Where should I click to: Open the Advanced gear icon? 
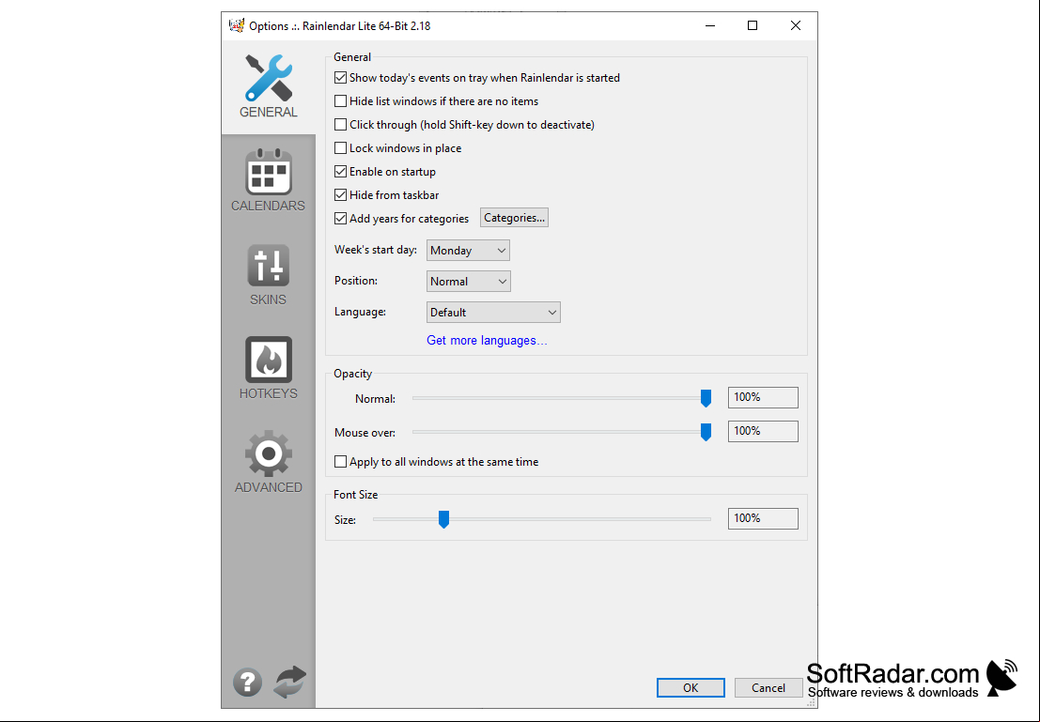point(268,453)
